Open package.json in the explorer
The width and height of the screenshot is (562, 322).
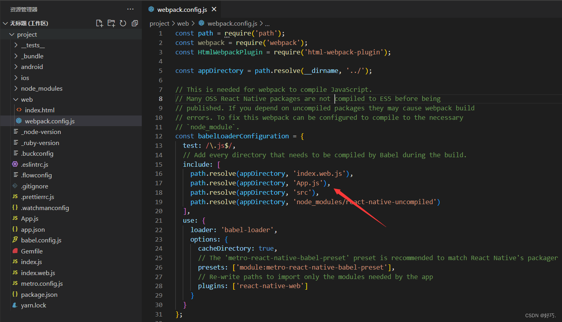[71, 294]
